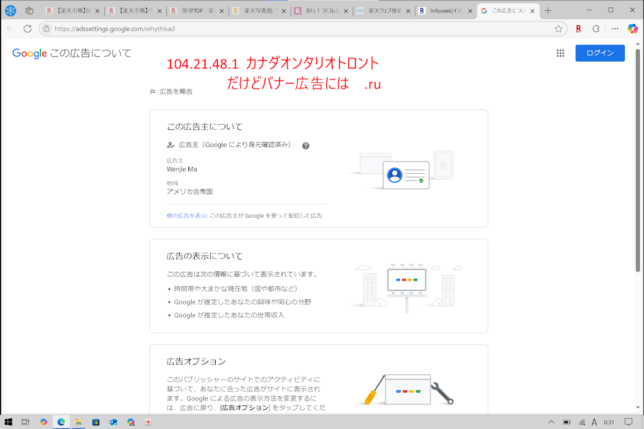Click the heading 広告オプション

(196, 361)
